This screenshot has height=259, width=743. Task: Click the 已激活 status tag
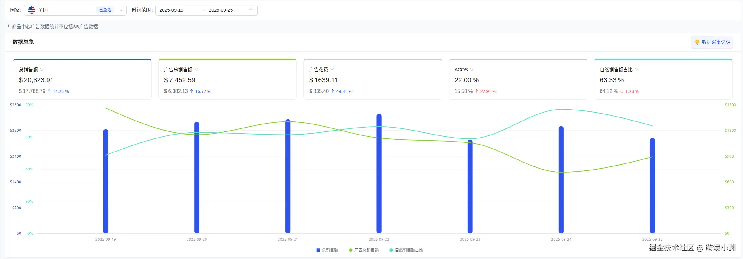click(x=105, y=10)
